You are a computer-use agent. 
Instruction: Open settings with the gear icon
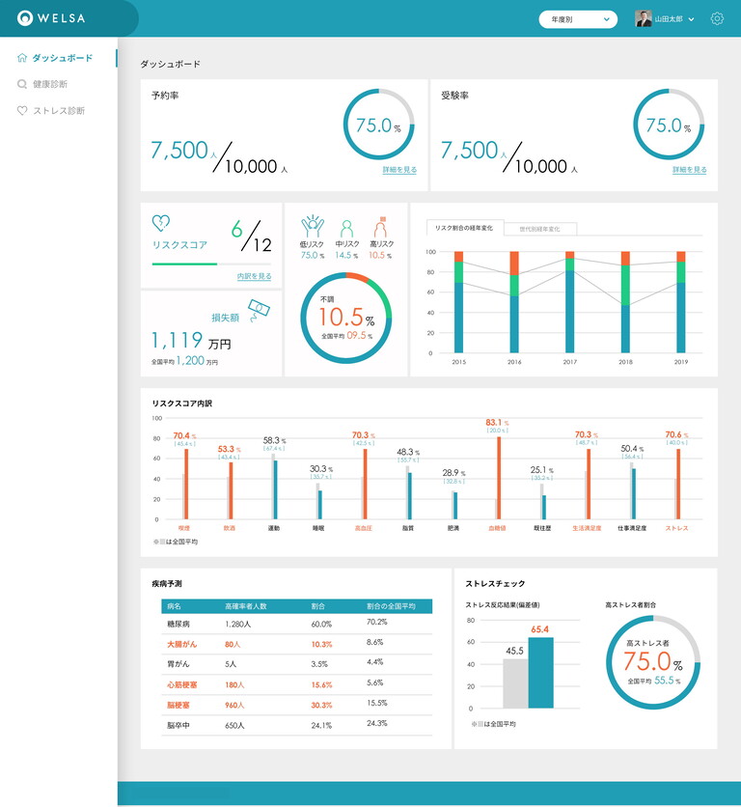[717, 18]
